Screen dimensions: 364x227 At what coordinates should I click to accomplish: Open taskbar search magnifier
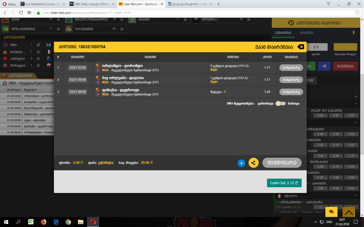point(18,222)
